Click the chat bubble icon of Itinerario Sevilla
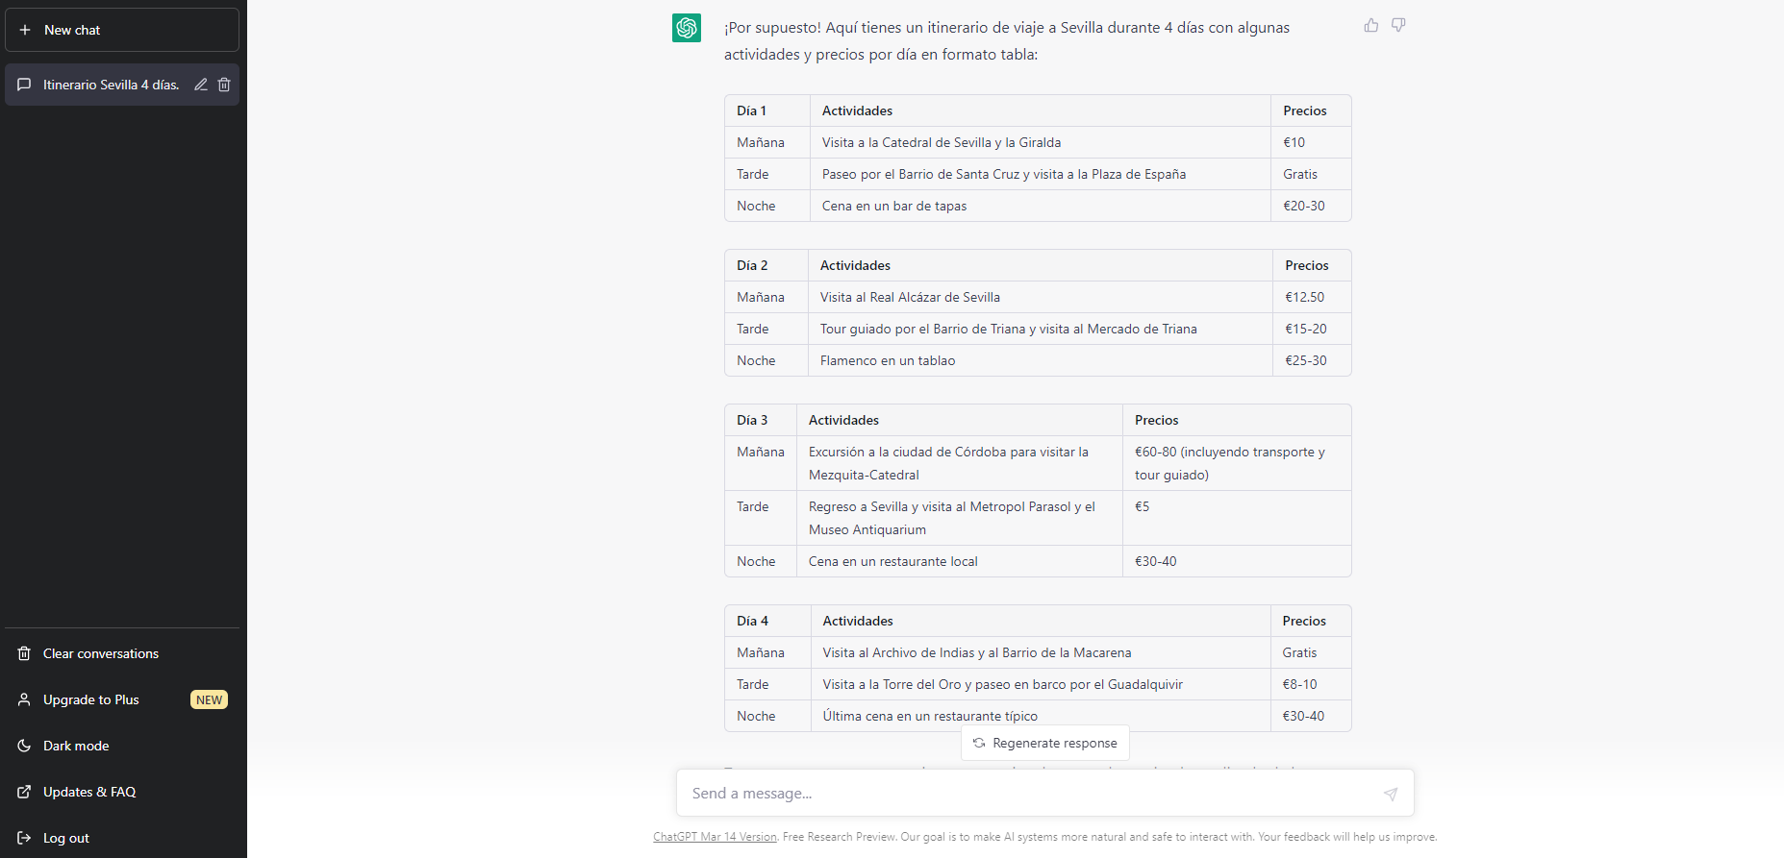The height and width of the screenshot is (858, 1784). pyautogui.click(x=25, y=85)
